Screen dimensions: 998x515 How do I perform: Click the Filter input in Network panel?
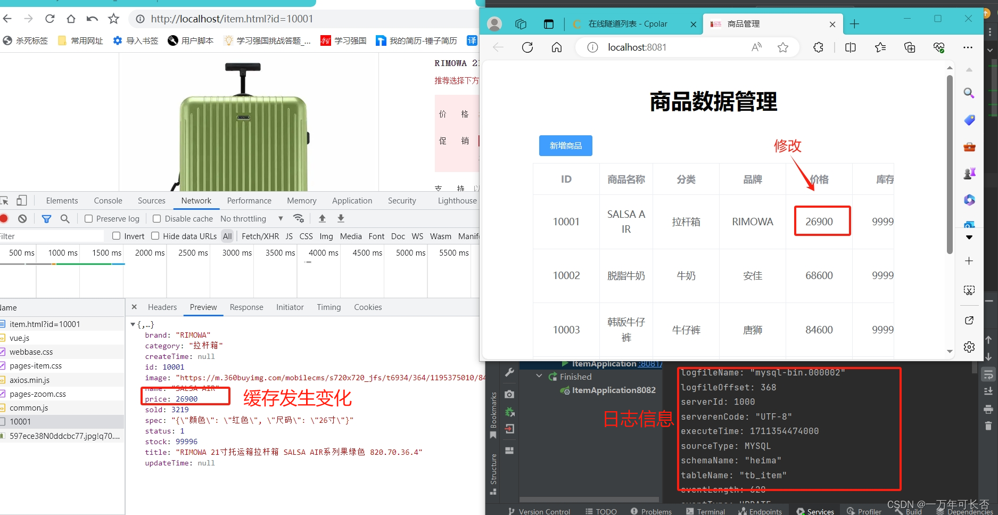pos(52,236)
